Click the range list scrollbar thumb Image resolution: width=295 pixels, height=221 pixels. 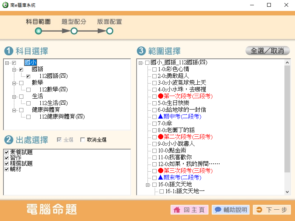[x=287, y=119]
